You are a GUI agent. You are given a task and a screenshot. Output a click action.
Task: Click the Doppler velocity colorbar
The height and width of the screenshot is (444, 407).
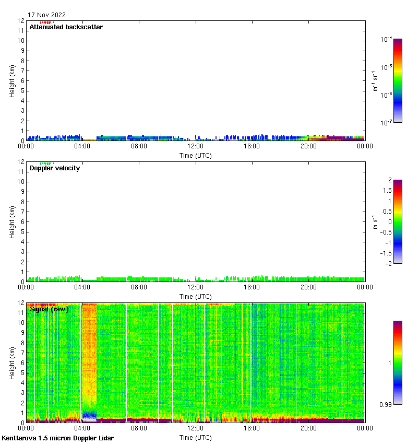[398, 221]
